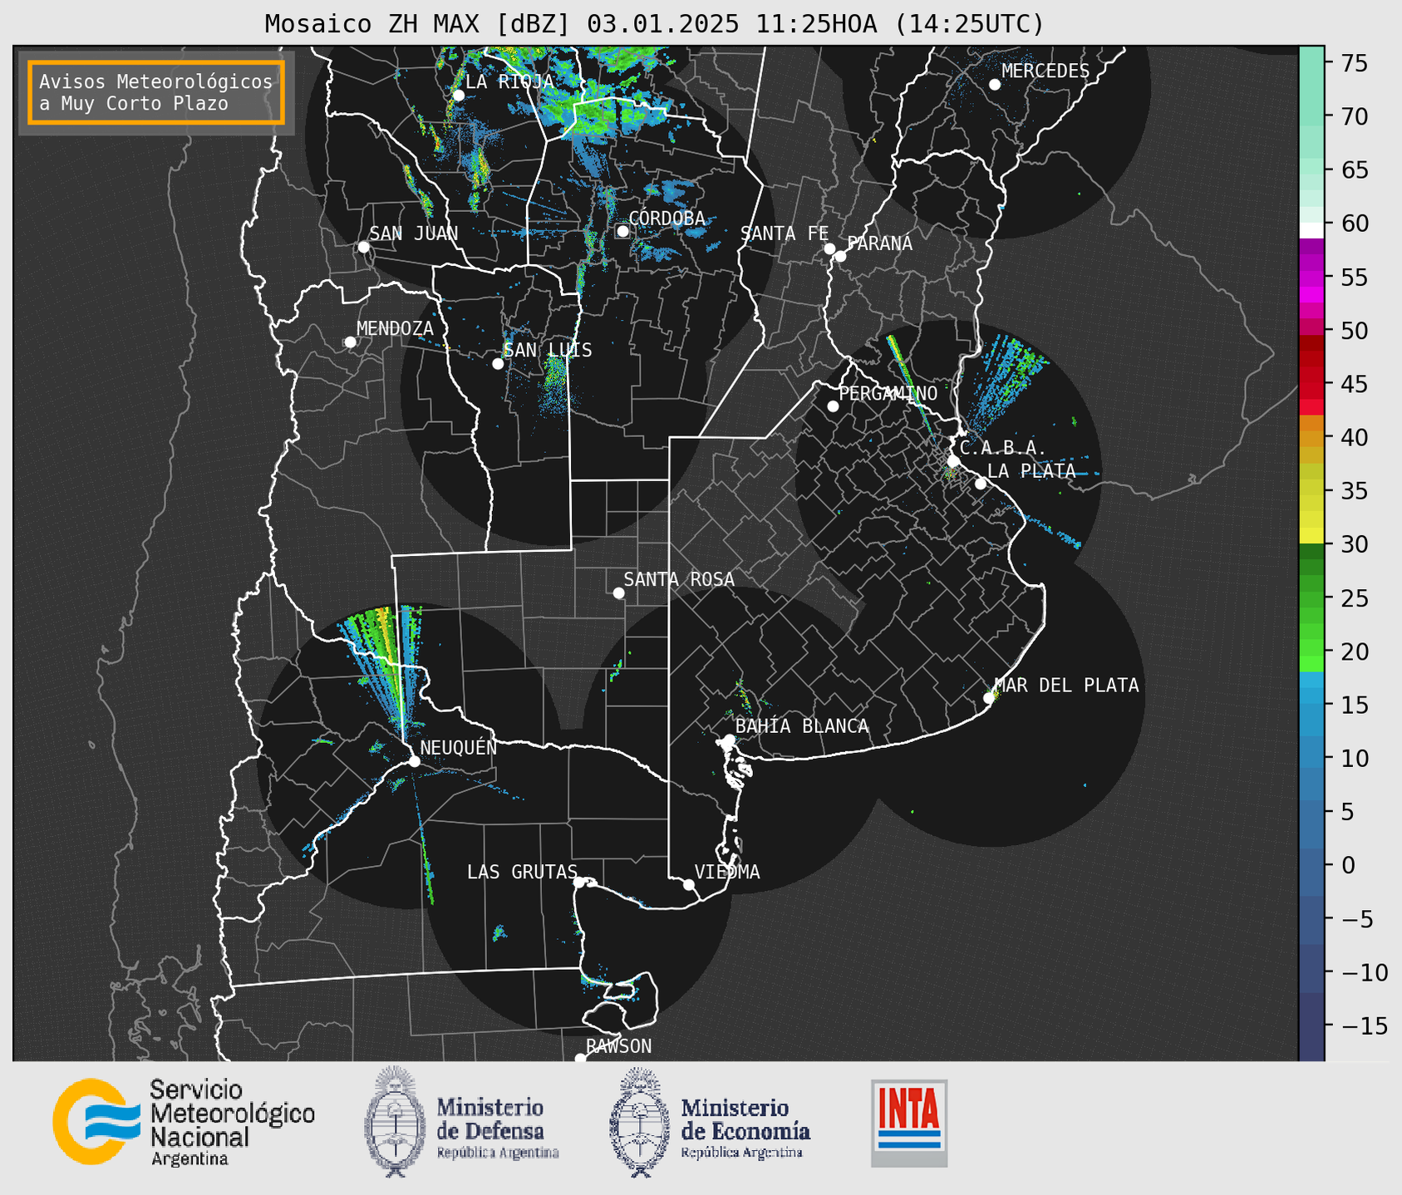Click the Servicio Meteorológico Nacional logo

coord(184,1122)
